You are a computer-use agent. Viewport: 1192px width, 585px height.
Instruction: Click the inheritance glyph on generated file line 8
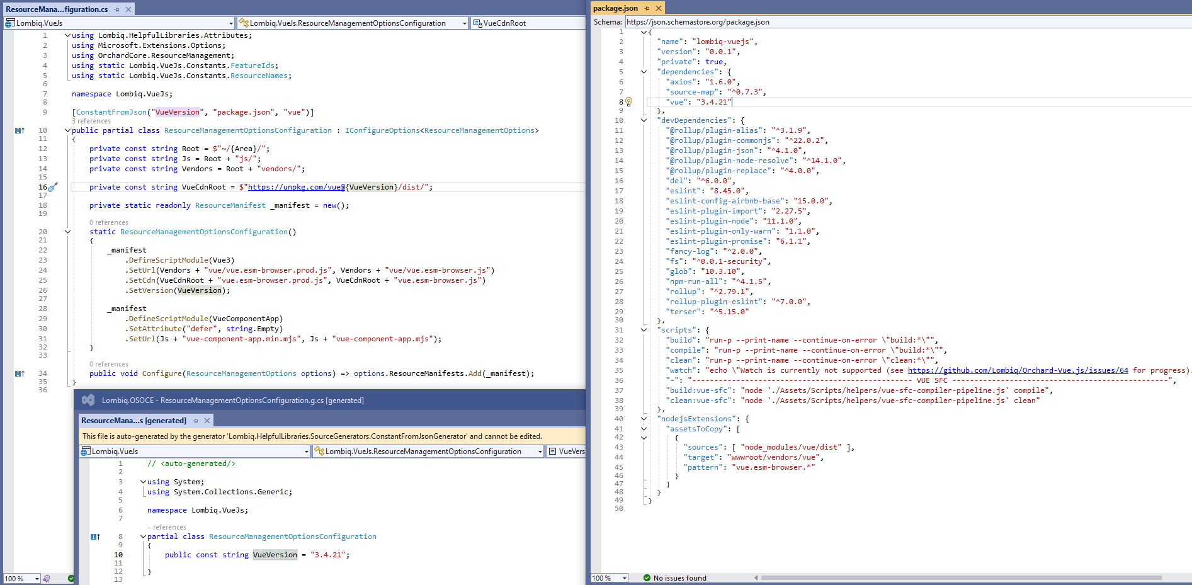(95, 537)
